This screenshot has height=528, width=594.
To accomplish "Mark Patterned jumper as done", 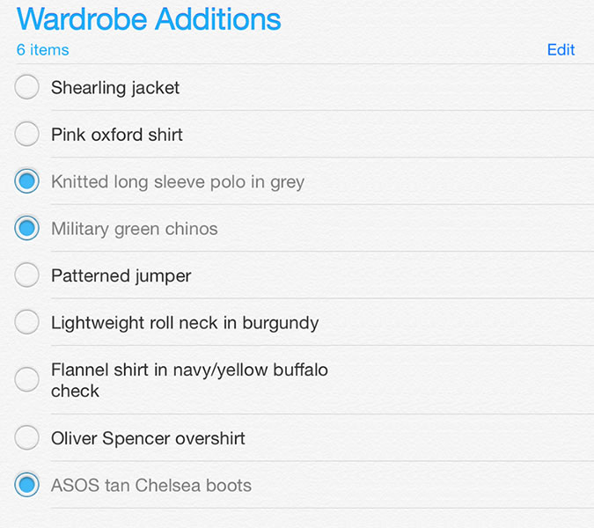I will coord(26,275).
